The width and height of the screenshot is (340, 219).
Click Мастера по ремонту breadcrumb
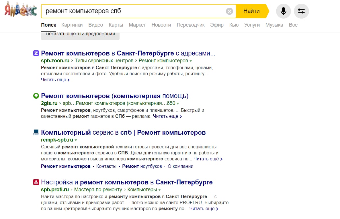(98, 189)
